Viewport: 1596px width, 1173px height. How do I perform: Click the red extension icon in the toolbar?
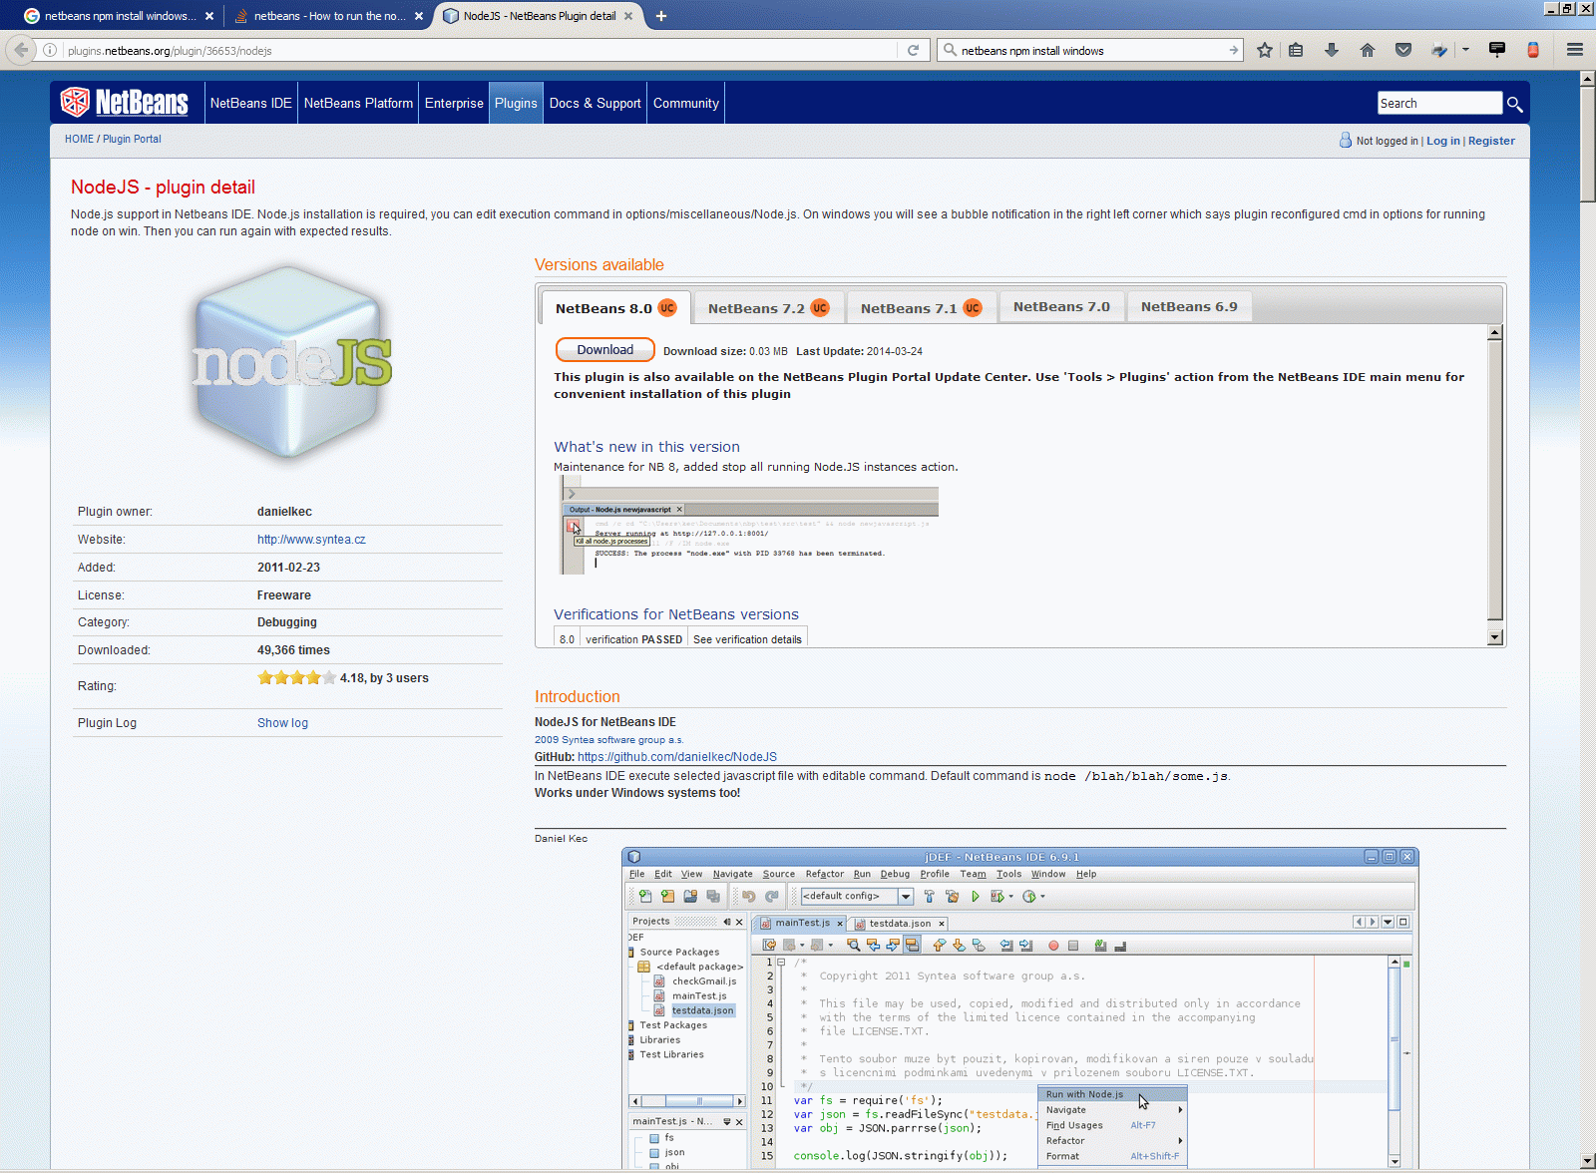tap(1533, 50)
